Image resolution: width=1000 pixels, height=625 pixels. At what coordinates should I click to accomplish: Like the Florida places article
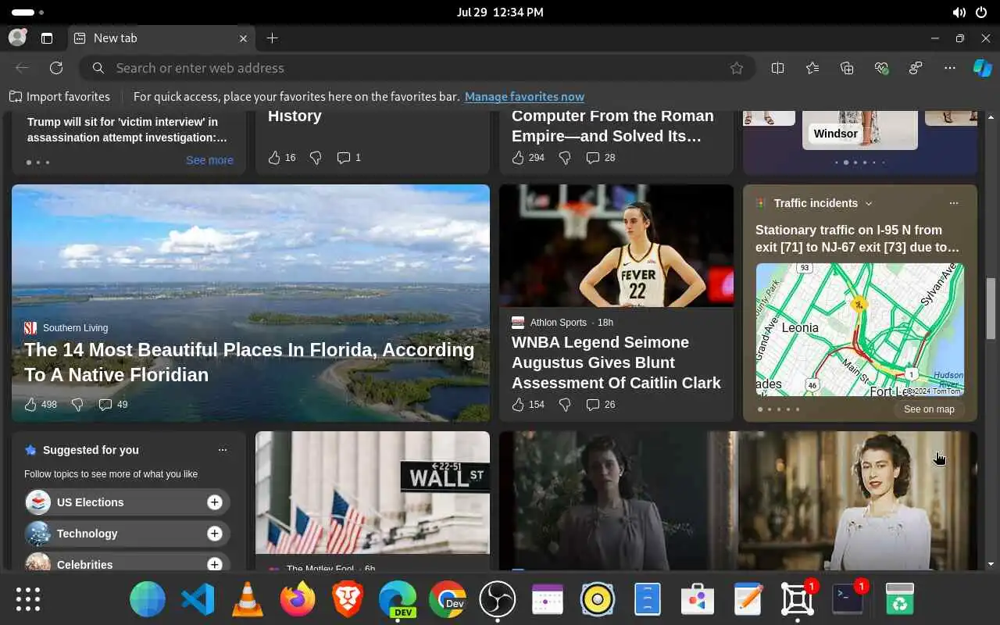(30, 405)
